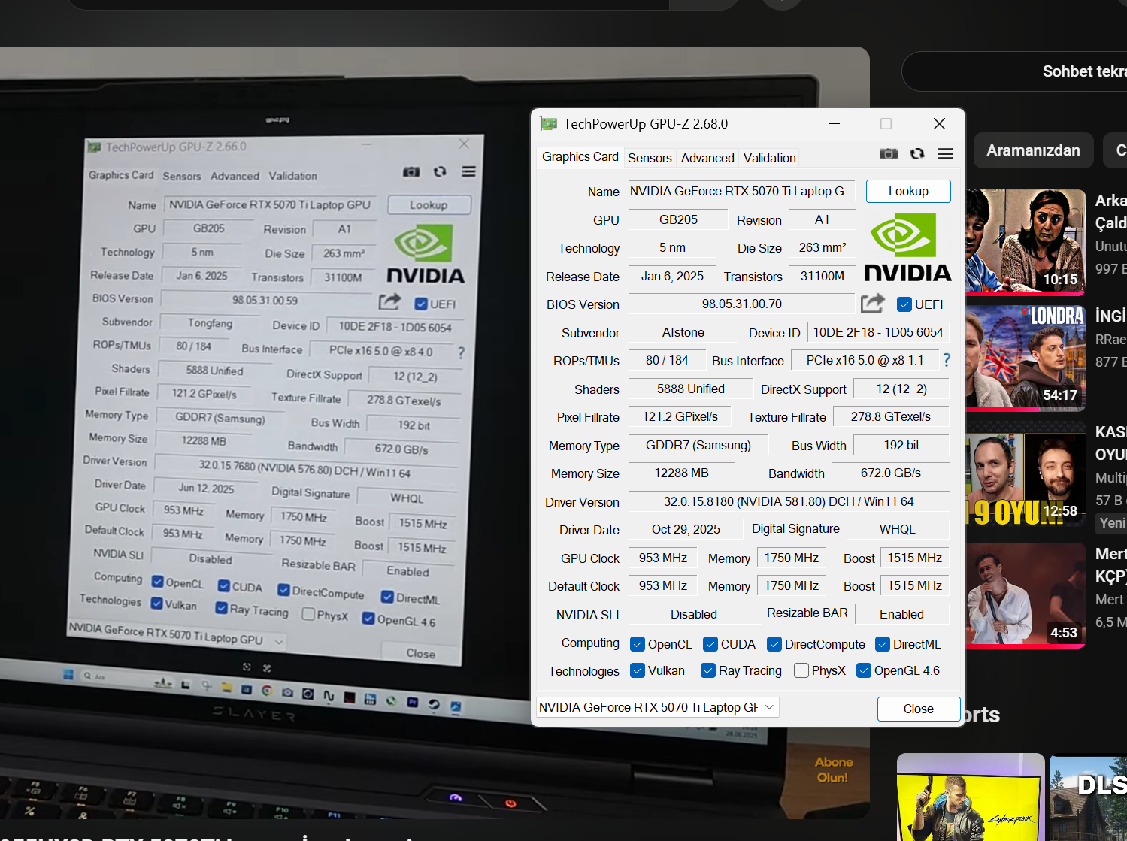The height and width of the screenshot is (841, 1127).
Task: Click the Pixel Fillrate value '121.2 GPixel/s'
Action: point(680,416)
